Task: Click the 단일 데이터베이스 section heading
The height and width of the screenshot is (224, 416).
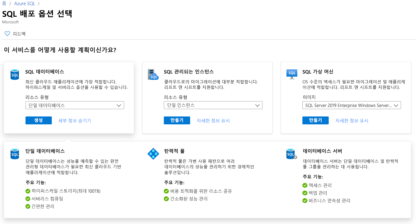Action: tap(45, 151)
